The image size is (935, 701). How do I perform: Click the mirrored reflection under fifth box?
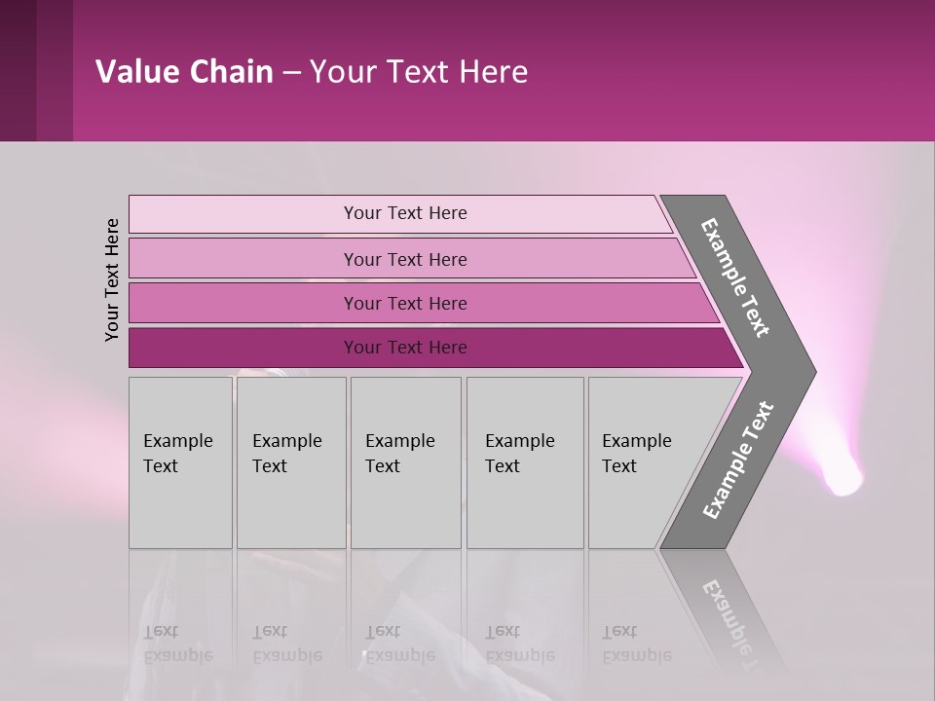[x=636, y=644]
